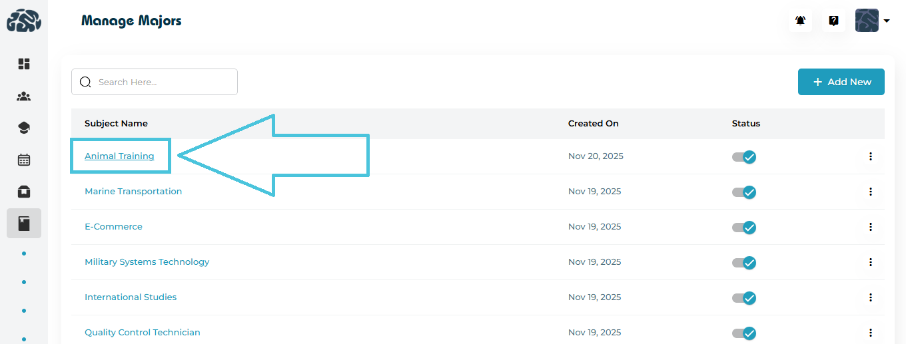
Task: Click the Add New button
Action: coord(841,82)
